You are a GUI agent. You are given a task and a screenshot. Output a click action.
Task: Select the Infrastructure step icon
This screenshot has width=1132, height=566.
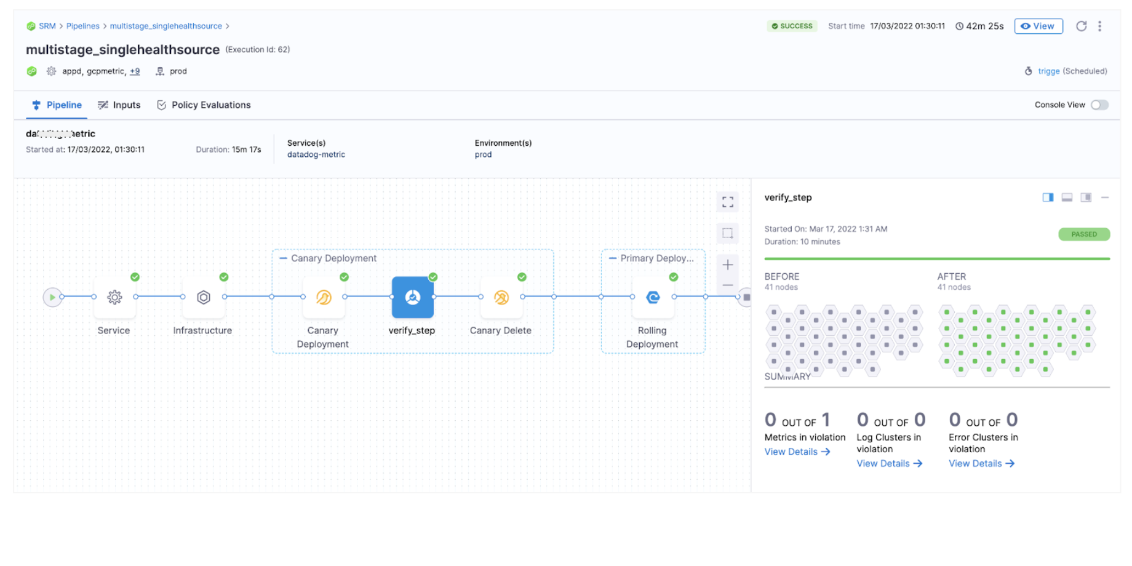[204, 297]
